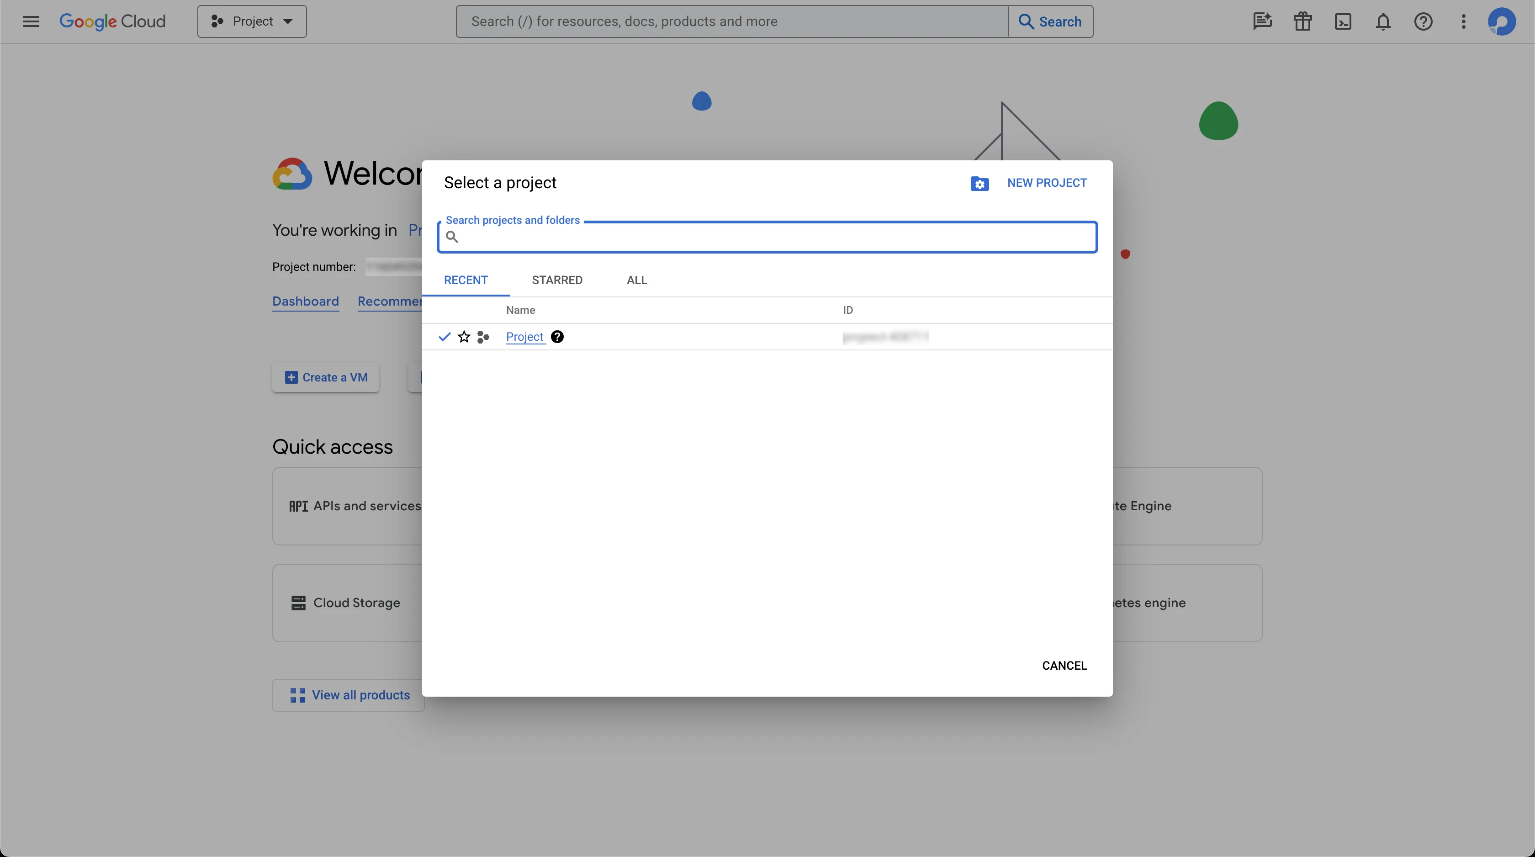The image size is (1535, 857).
Task: Click the checkmark on selected Project row
Action: [445, 337]
